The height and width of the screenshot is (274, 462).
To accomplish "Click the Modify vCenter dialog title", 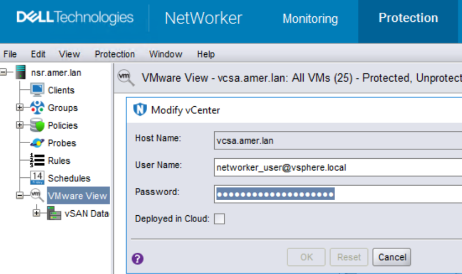I will 185,110.
